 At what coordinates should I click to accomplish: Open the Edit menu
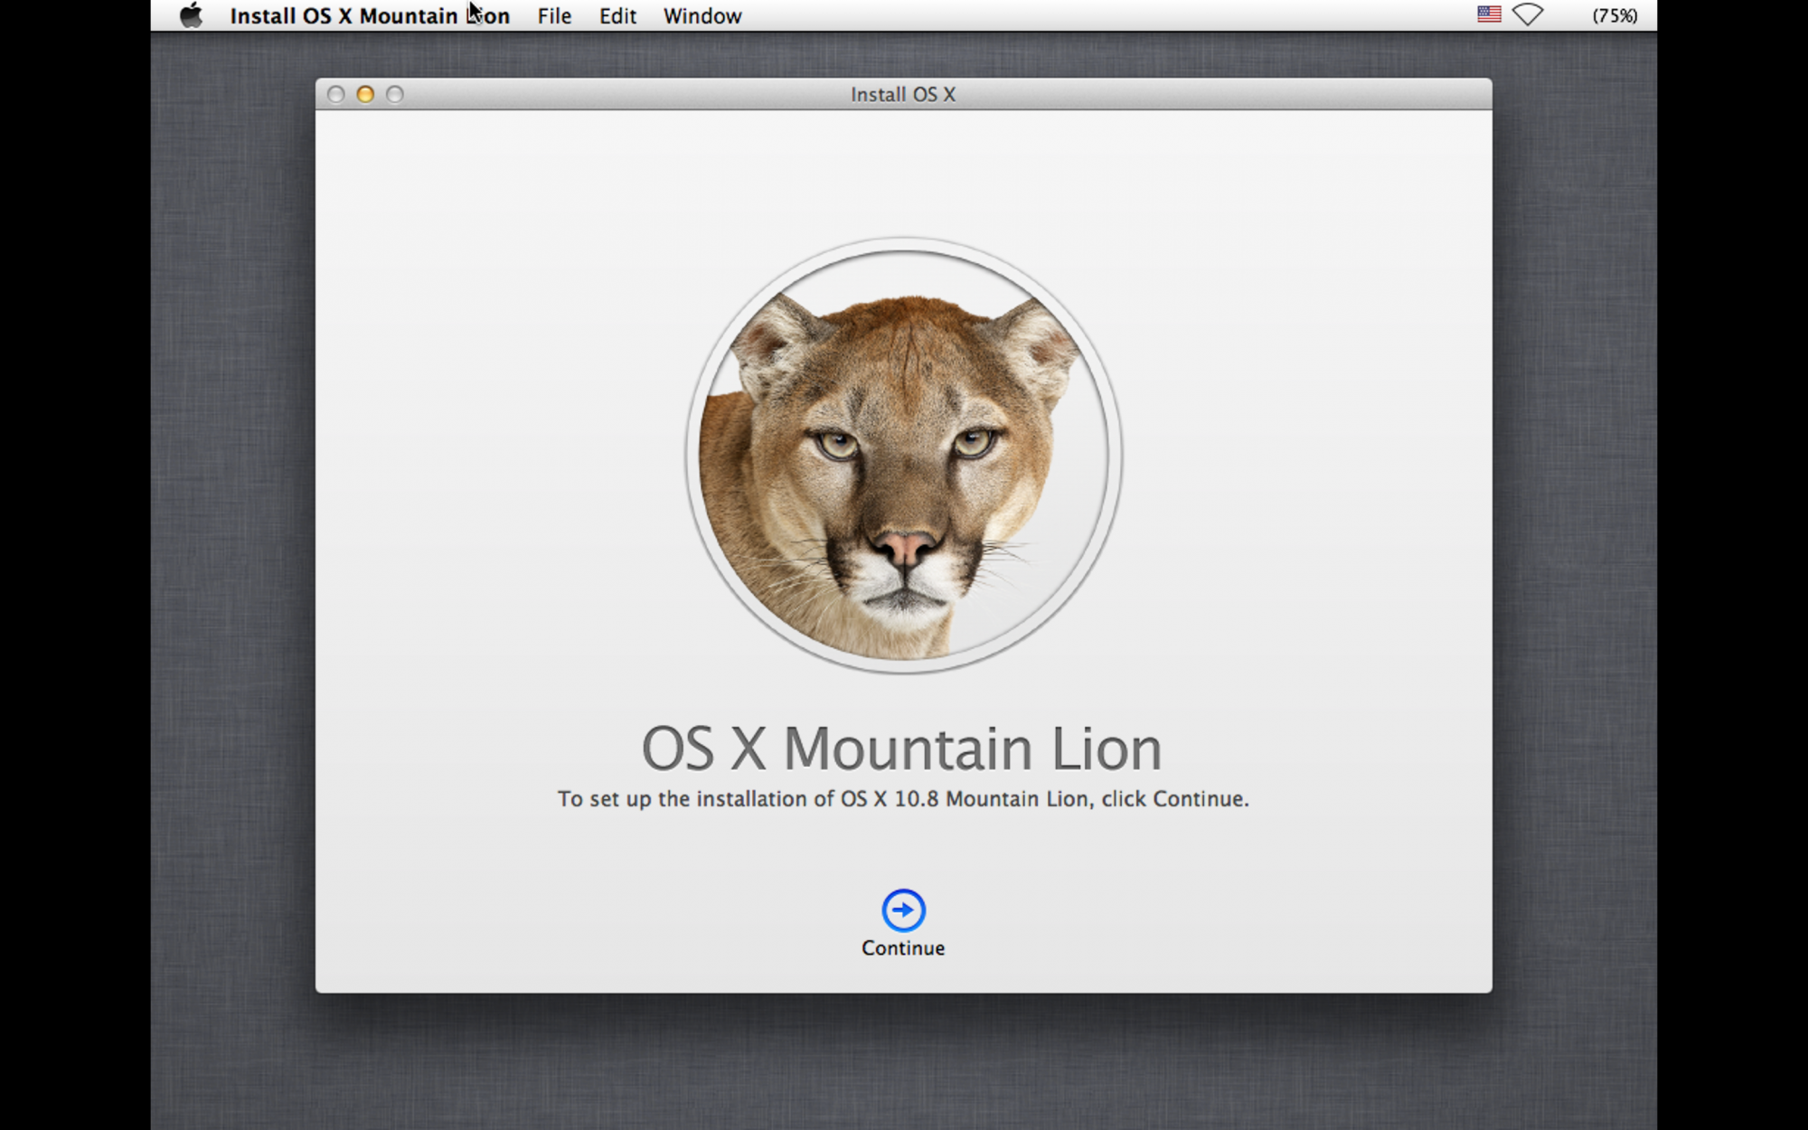617,16
